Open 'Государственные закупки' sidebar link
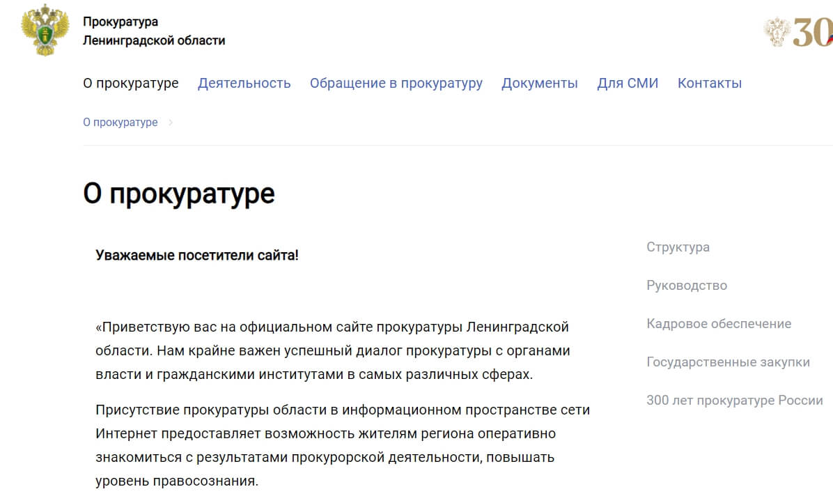The width and height of the screenshot is (833, 496). click(729, 362)
